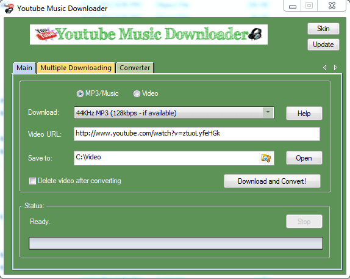
Task: Minimize the downloader window
Action: click(x=293, y=6)
